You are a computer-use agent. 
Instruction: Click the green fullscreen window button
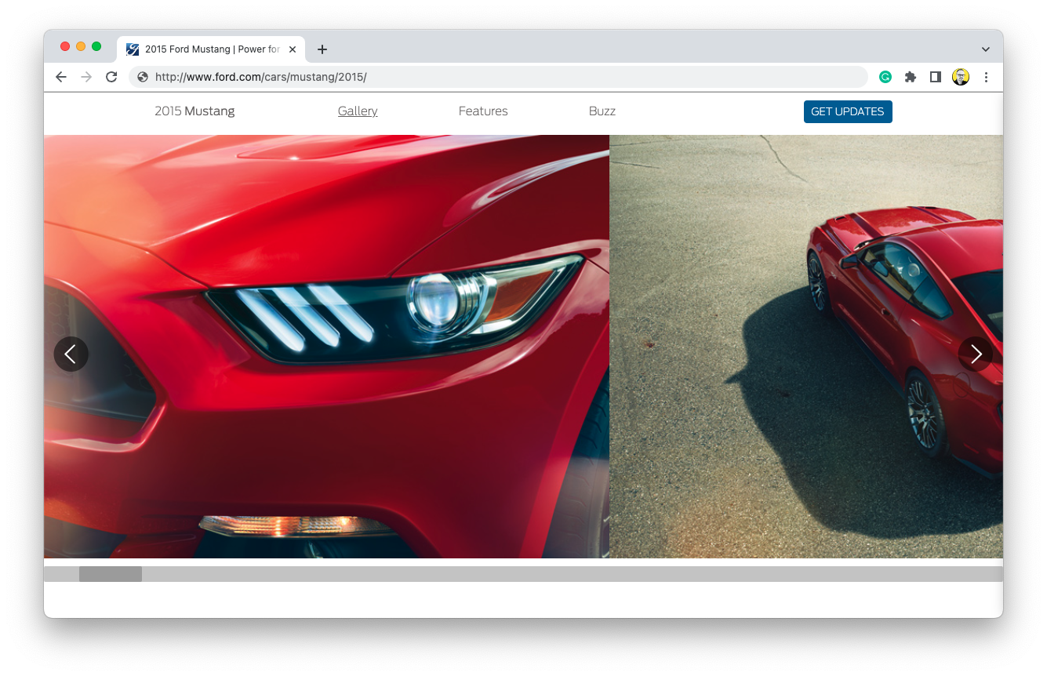click(96, 46)
